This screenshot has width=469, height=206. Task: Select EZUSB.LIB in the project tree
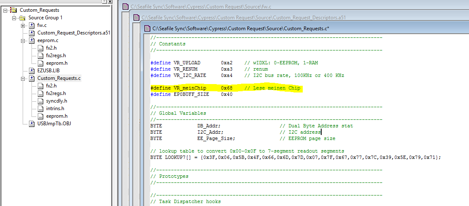click(49, 71)
